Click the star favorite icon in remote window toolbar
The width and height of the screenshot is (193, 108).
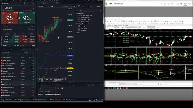click(172, 4)
